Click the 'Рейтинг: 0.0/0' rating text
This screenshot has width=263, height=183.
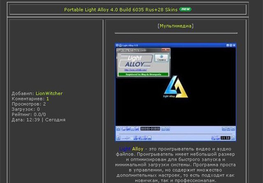click(29, 115)
